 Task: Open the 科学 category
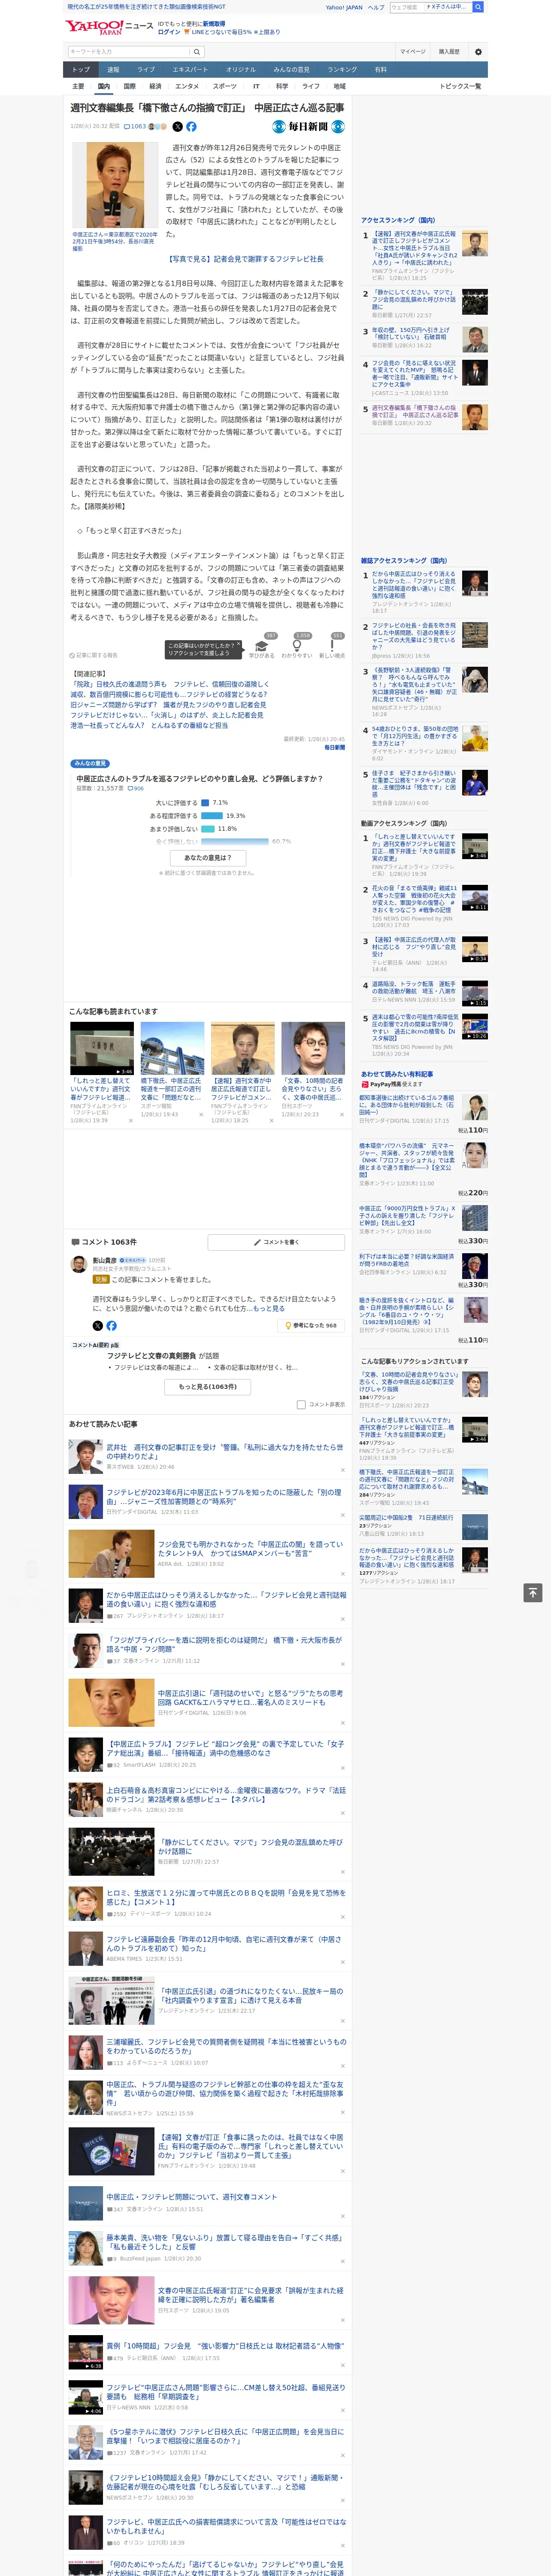tap(282, 86)
